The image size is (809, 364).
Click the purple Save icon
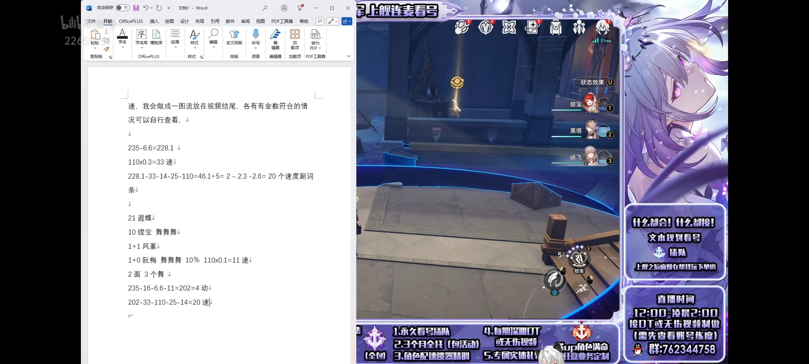[136, 8]
